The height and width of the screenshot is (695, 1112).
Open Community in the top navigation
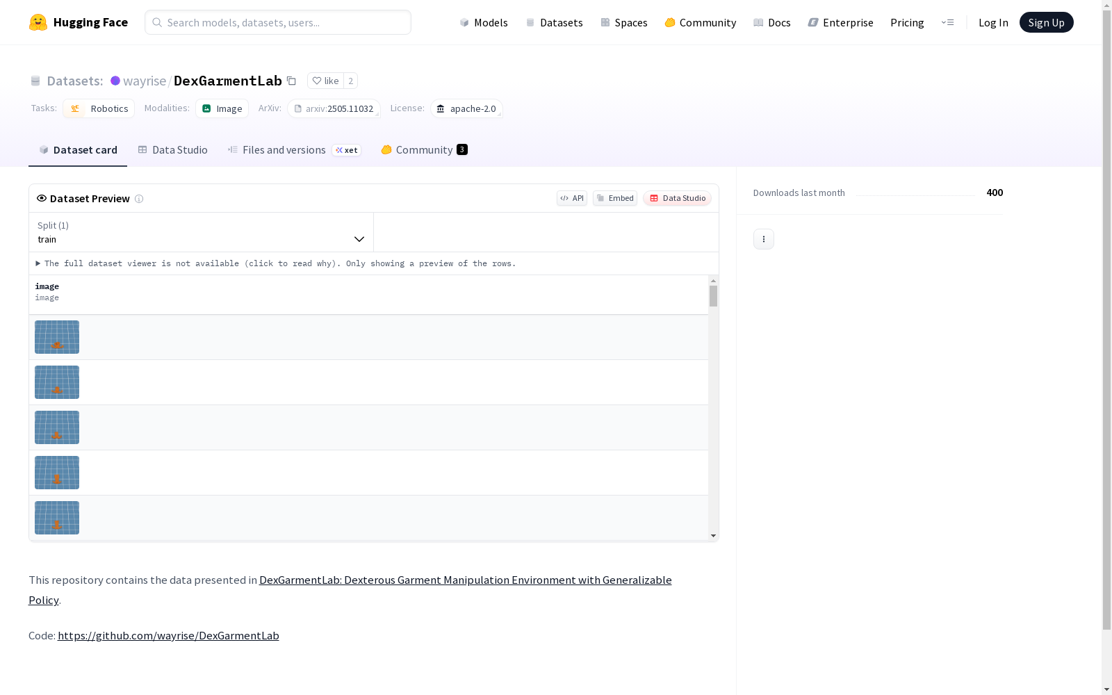(701, 22)
